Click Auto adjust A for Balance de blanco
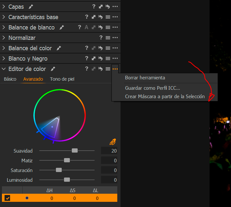The image size is (231, 207). click(x=86, y=27)
